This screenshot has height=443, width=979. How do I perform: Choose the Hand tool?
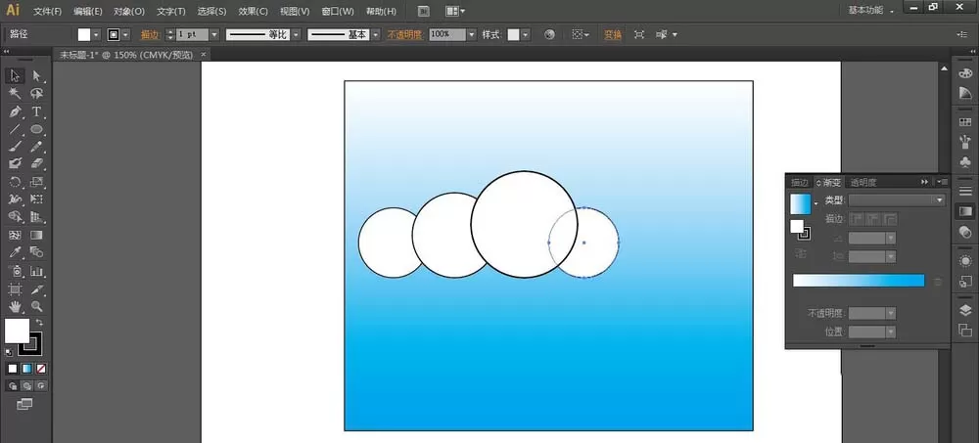[15, 306]
